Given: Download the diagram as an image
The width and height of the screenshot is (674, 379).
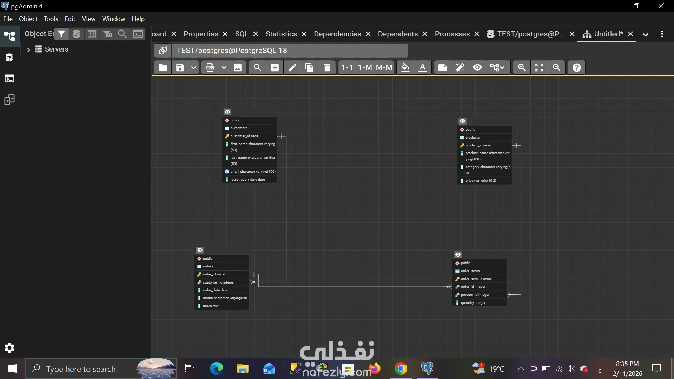Looking at the screenshot, I should [x=238, y=67].
